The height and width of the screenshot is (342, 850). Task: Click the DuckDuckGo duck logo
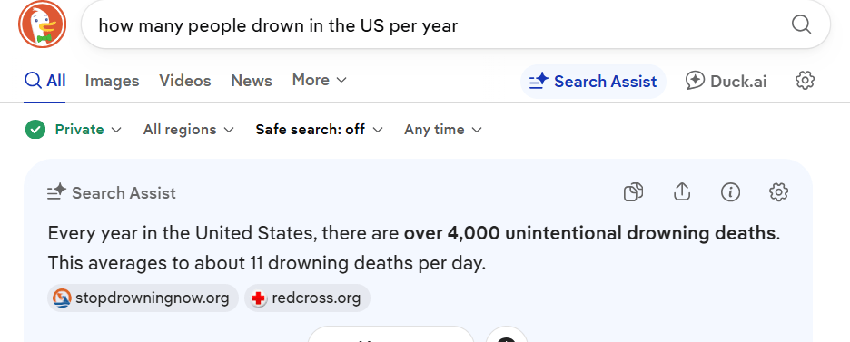(43, 24)
